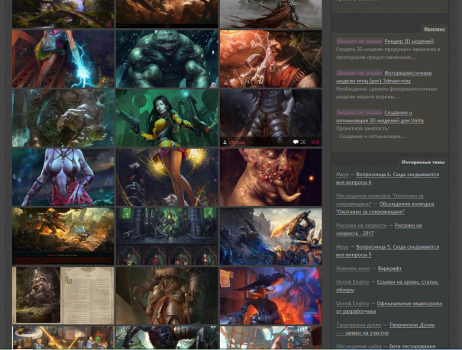Click the pink rating number on the warrior thumbnail
Viewport: 462px width, 350px height.
tap(315, 142)
